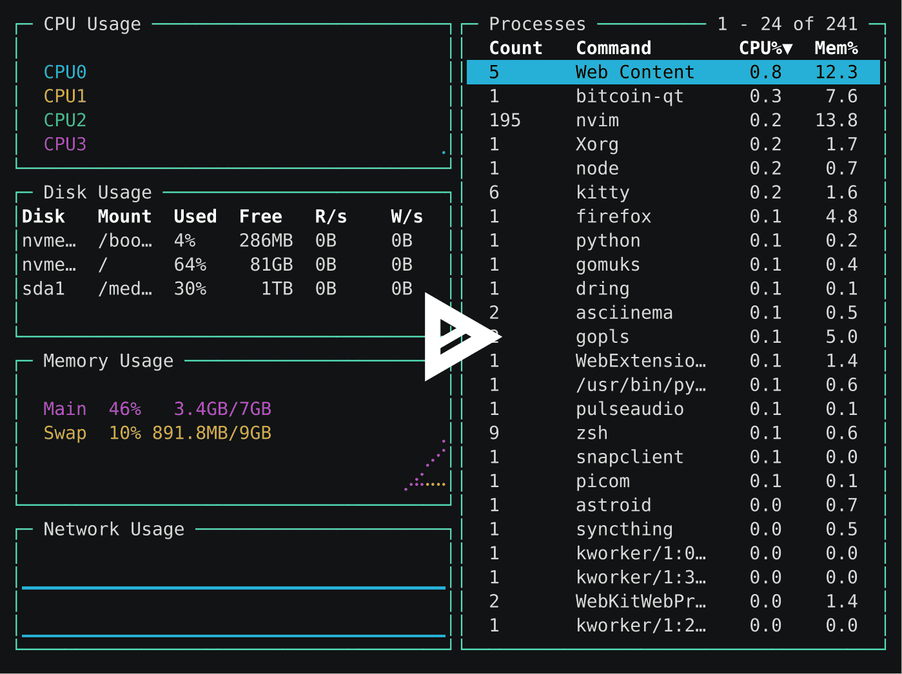Screen dimensions: 902x674
Task: Click the Command column header
Action: click(x=613, y=48)
